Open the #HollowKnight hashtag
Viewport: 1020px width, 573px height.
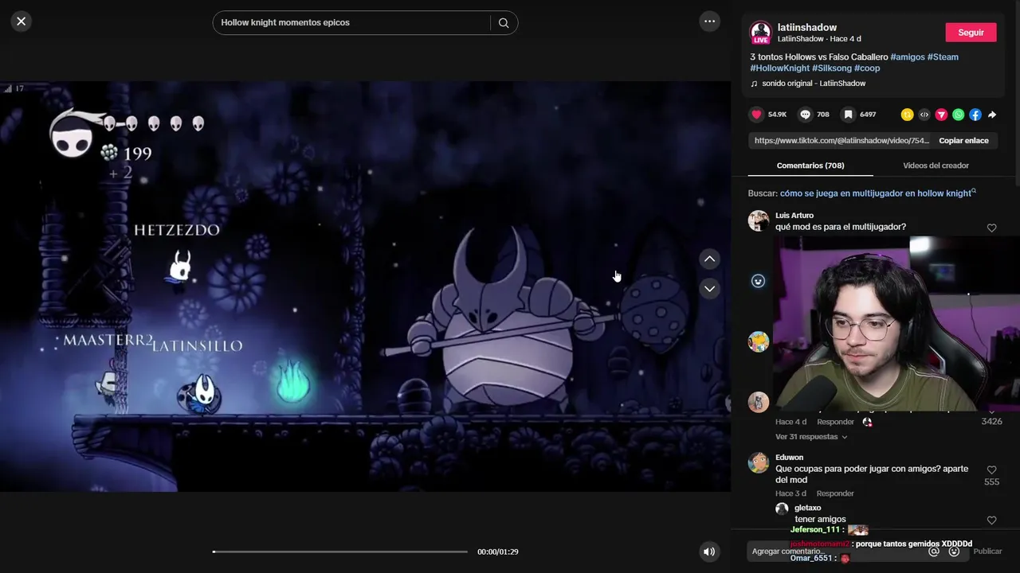tap(779, 68)
